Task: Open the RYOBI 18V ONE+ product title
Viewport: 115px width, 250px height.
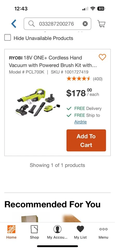Action: click(53, 61)
